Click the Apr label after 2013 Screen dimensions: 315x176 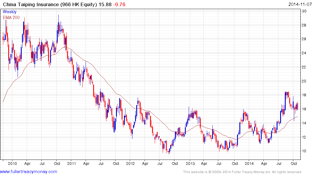pos(204,163)
